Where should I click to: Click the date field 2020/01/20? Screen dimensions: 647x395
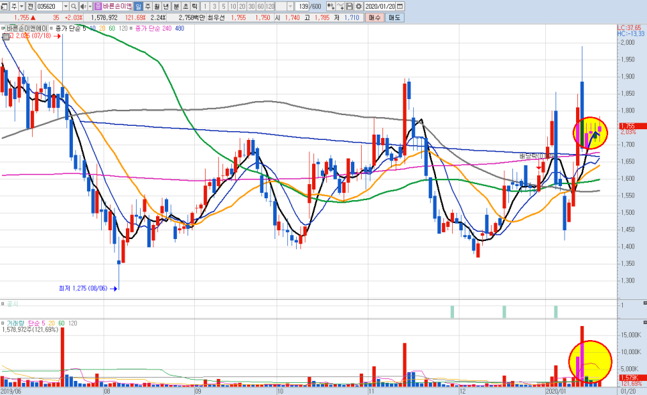pos(380,6)
